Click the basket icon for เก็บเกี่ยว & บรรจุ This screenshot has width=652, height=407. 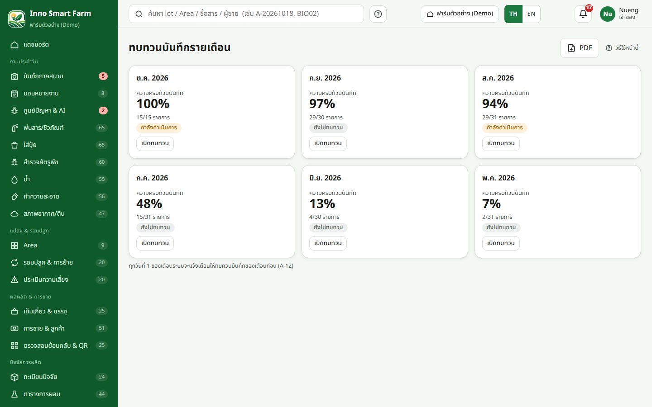[x=14, y=311]
